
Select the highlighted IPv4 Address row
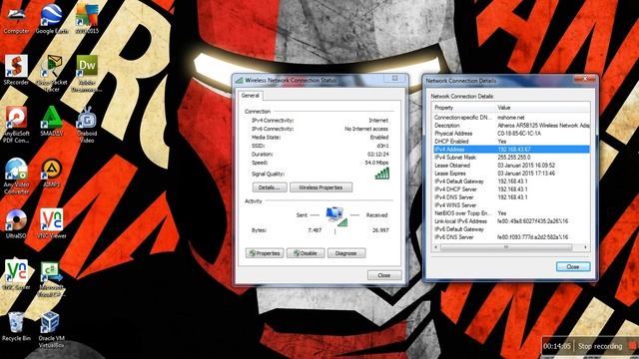pyautogui.click(x=511, y=150)
